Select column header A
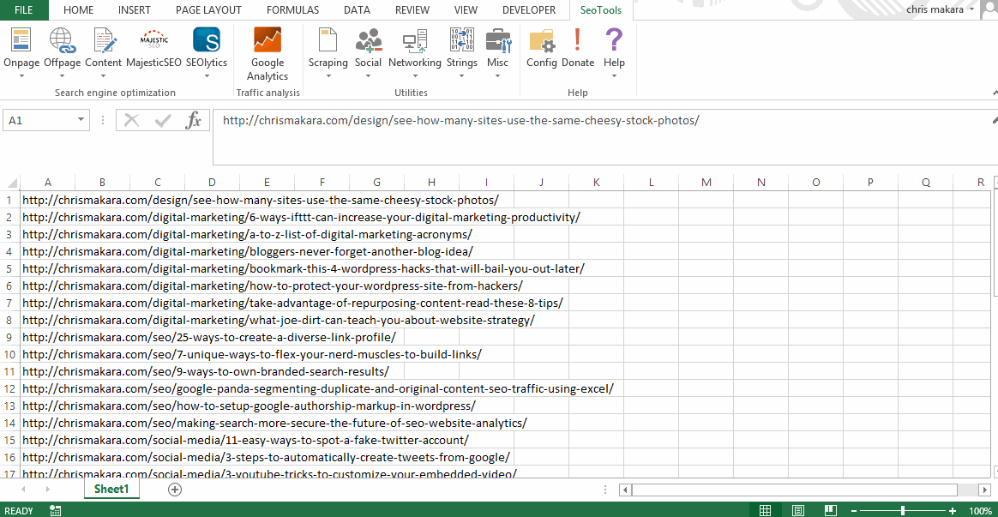This screenshot has width=998, height=517. pos(48,182)
